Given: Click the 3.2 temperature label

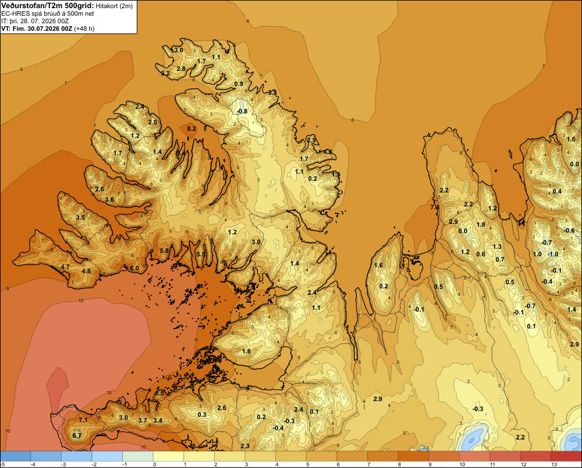Looking at the screenshot, I should [x=165, y=73].
